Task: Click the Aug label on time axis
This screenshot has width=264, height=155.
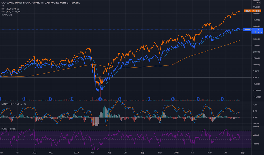Action: point(34,153)
